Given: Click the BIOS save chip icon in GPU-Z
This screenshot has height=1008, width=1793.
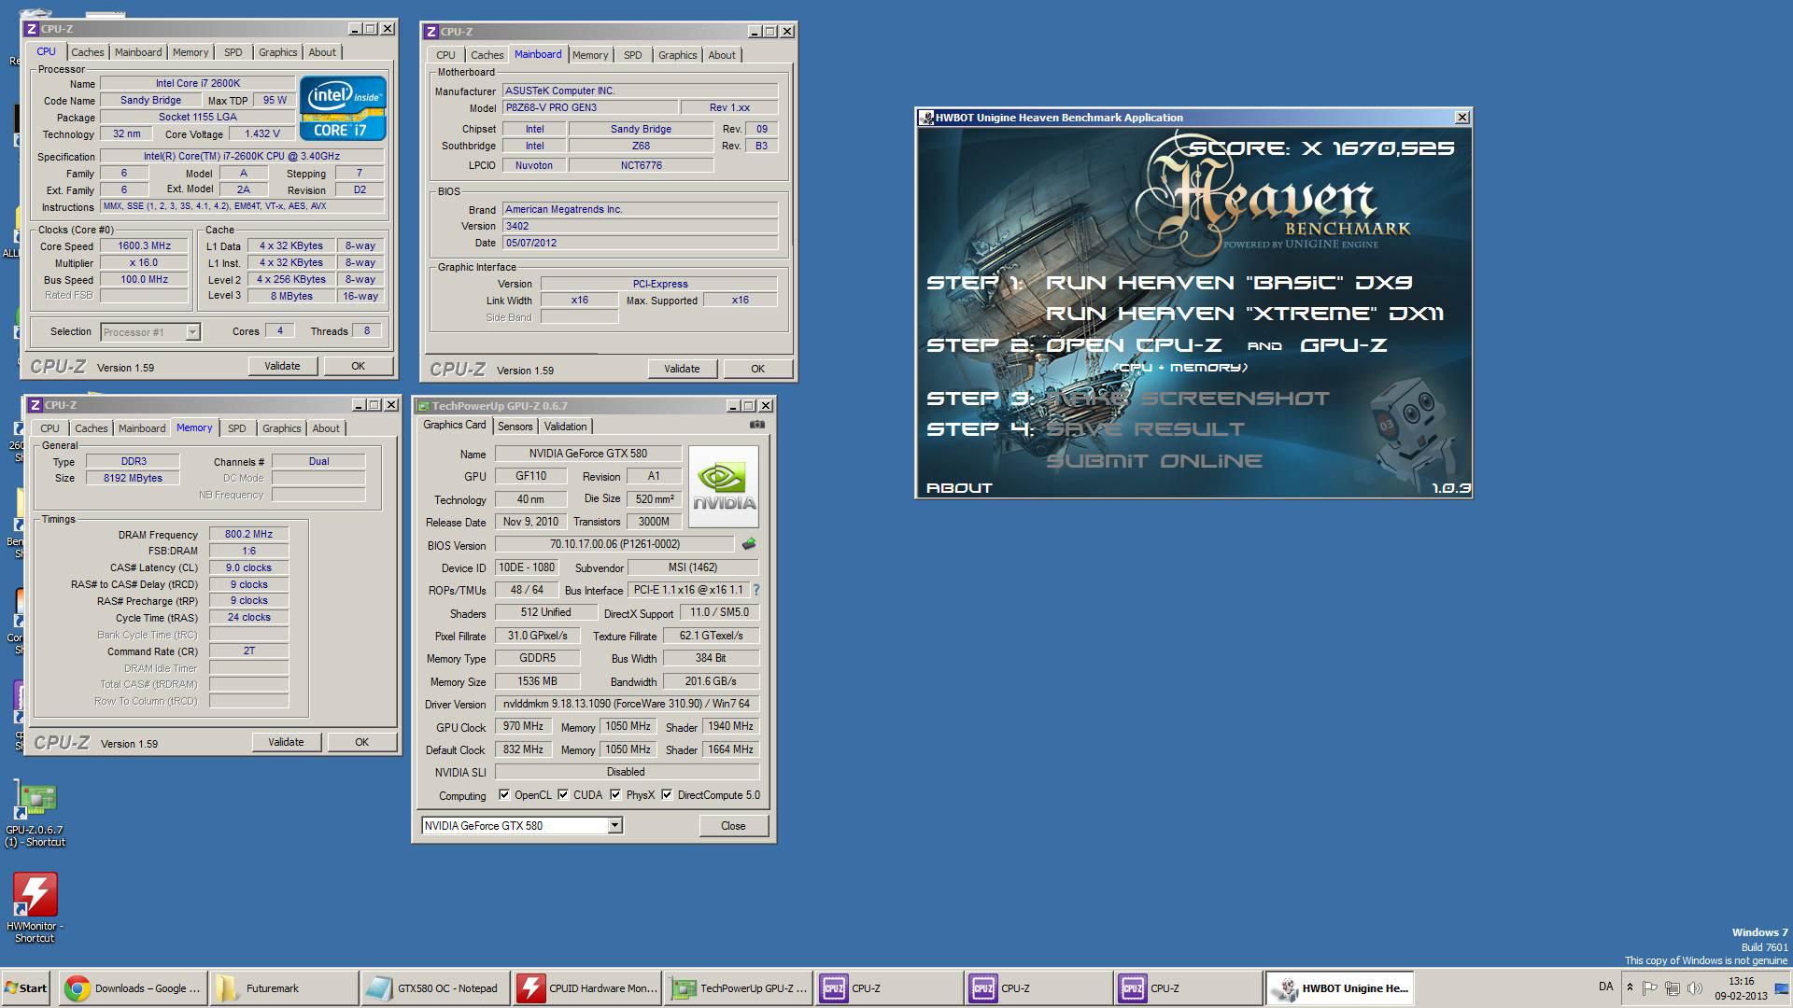Looking at the screenshot, I should point(749,544).
